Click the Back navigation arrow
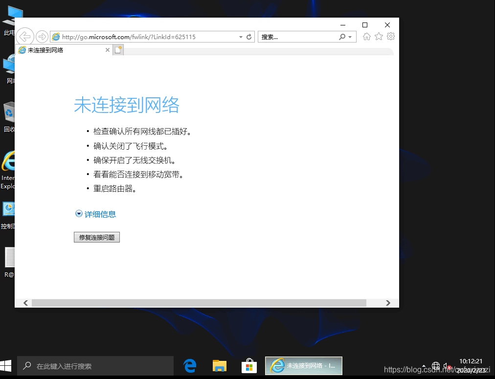 coord(24,36)
